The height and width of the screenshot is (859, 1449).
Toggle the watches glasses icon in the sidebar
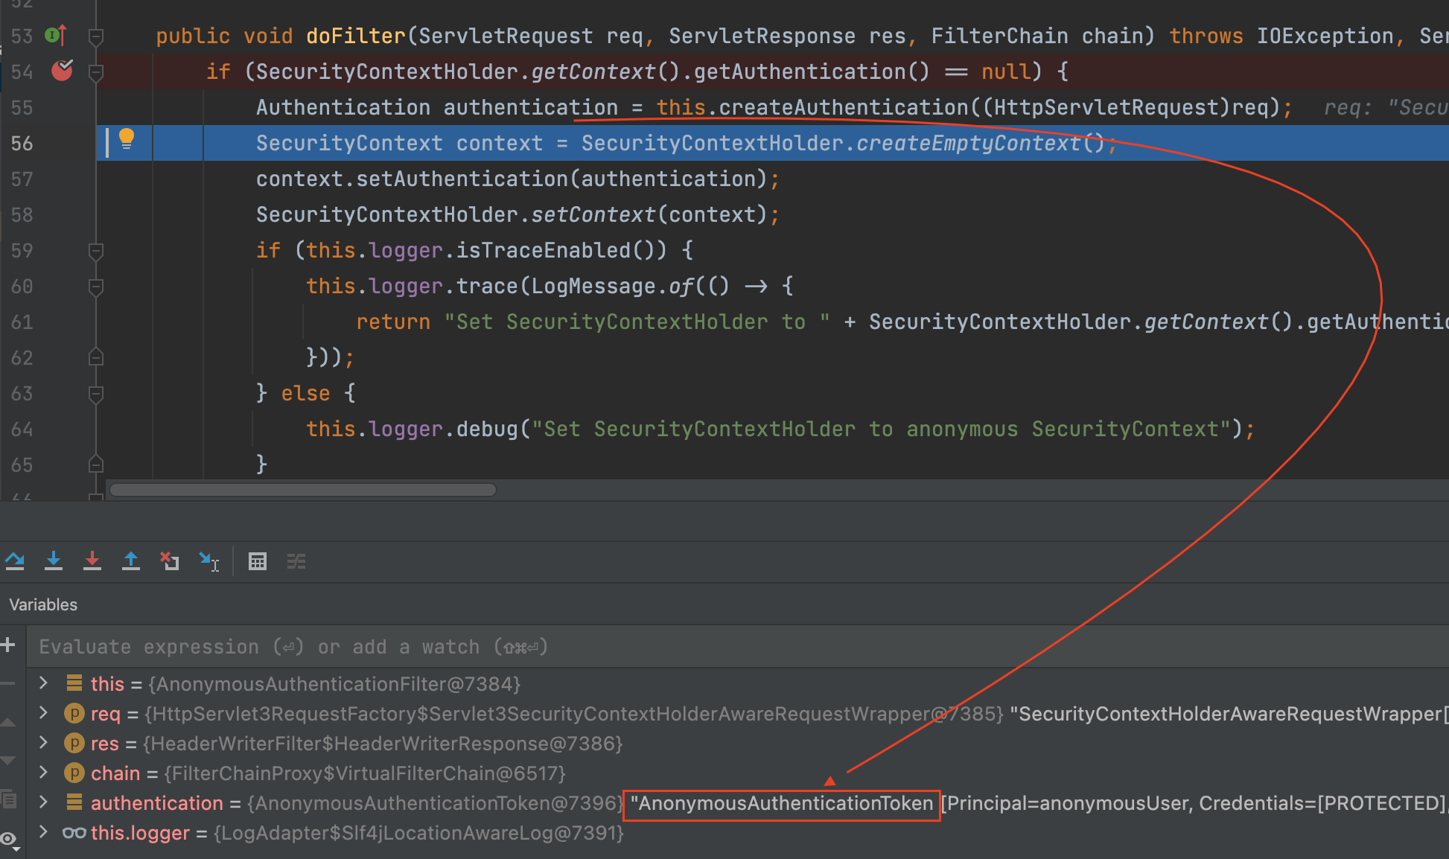pos(9,839)
